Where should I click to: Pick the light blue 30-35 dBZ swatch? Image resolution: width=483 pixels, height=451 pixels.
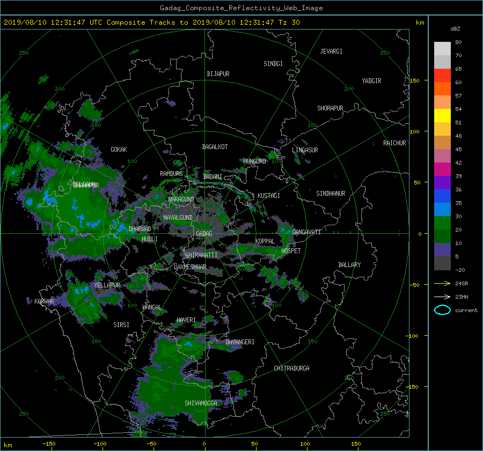pyautogui.click(x=442, y=210)
